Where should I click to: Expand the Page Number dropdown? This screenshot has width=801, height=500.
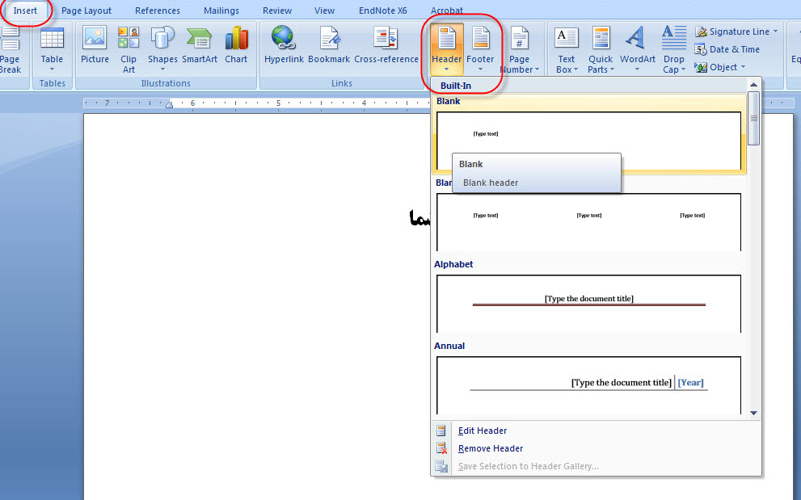(519, 50)
